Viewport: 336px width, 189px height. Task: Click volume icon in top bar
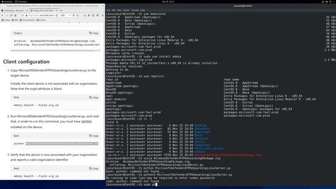[x=327, y=2]
